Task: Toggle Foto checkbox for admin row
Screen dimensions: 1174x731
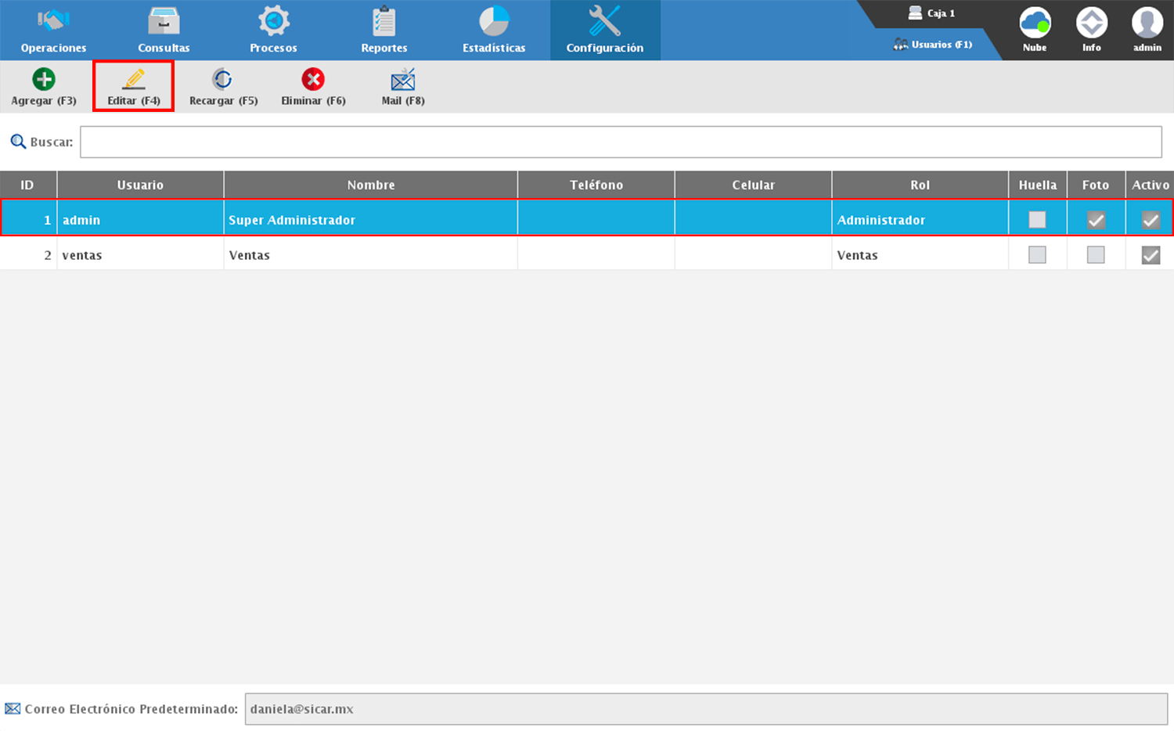Action: [1096, 220]
